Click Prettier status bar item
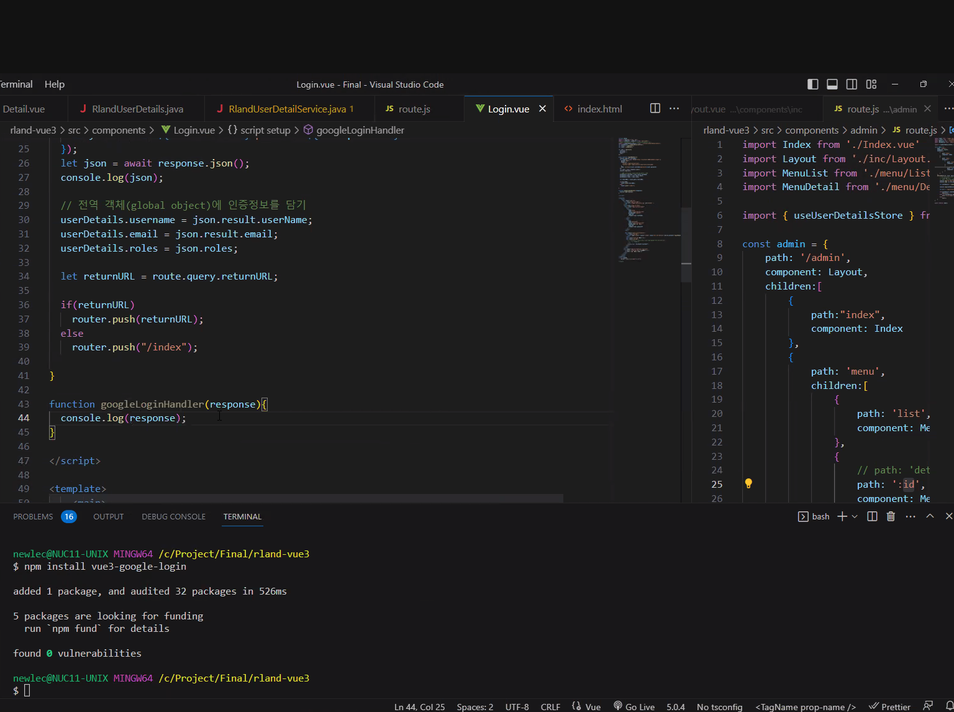Image resolution: width=954 pixels, height=712 pixels. point(889,707)
